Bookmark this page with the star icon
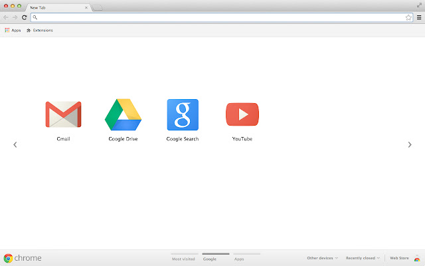Viewport: 425px width, 266px height. point(408,17)
